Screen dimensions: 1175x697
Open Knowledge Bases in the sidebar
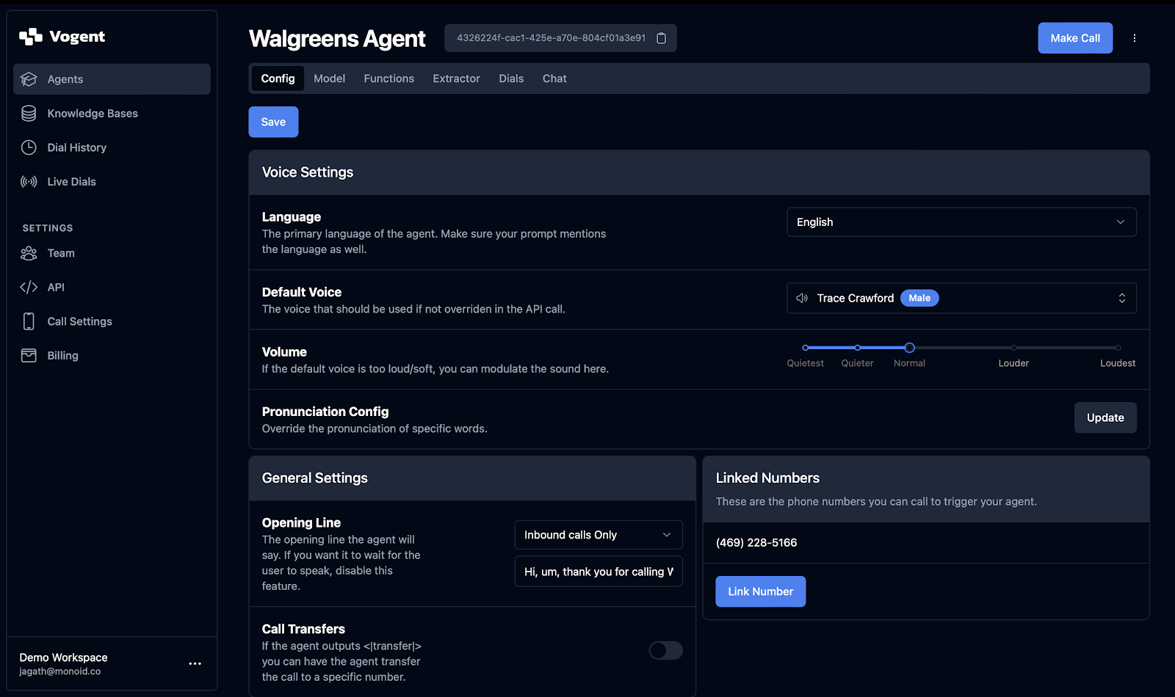point(112,113)
